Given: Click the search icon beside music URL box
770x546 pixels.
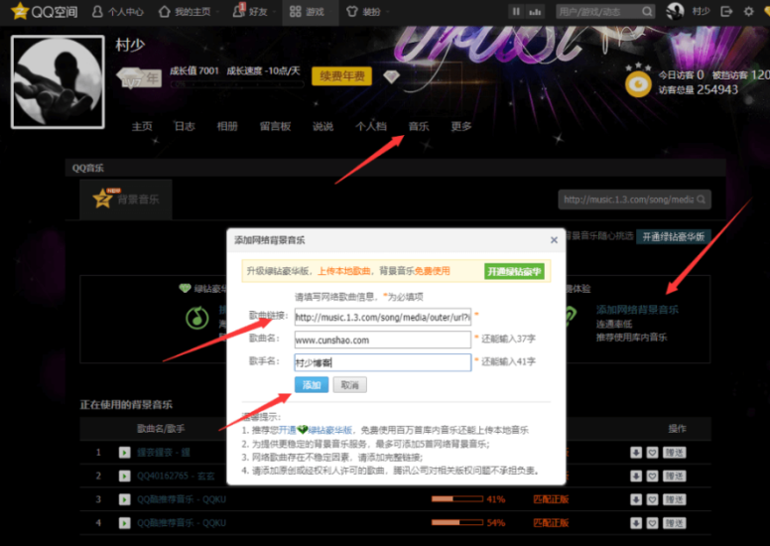Looking at the screenshot, I should pyautogui.click(x=702, y=200).
